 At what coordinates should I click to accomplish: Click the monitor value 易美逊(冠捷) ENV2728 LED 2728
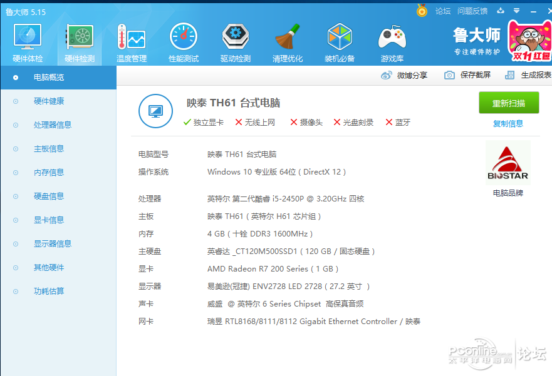click(x=265, y=287)
